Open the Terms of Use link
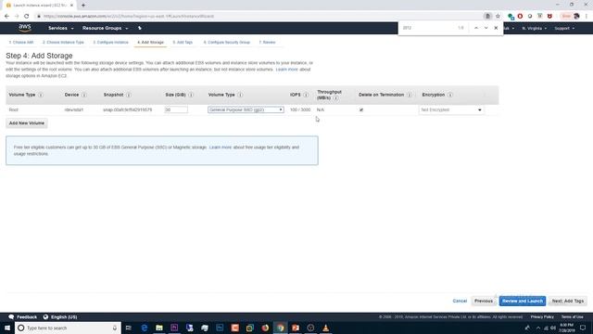Viewport: 593px width, 334px height. click(x=572, y=317)
